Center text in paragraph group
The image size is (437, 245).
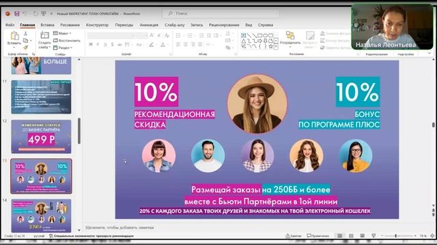[186, 44]
